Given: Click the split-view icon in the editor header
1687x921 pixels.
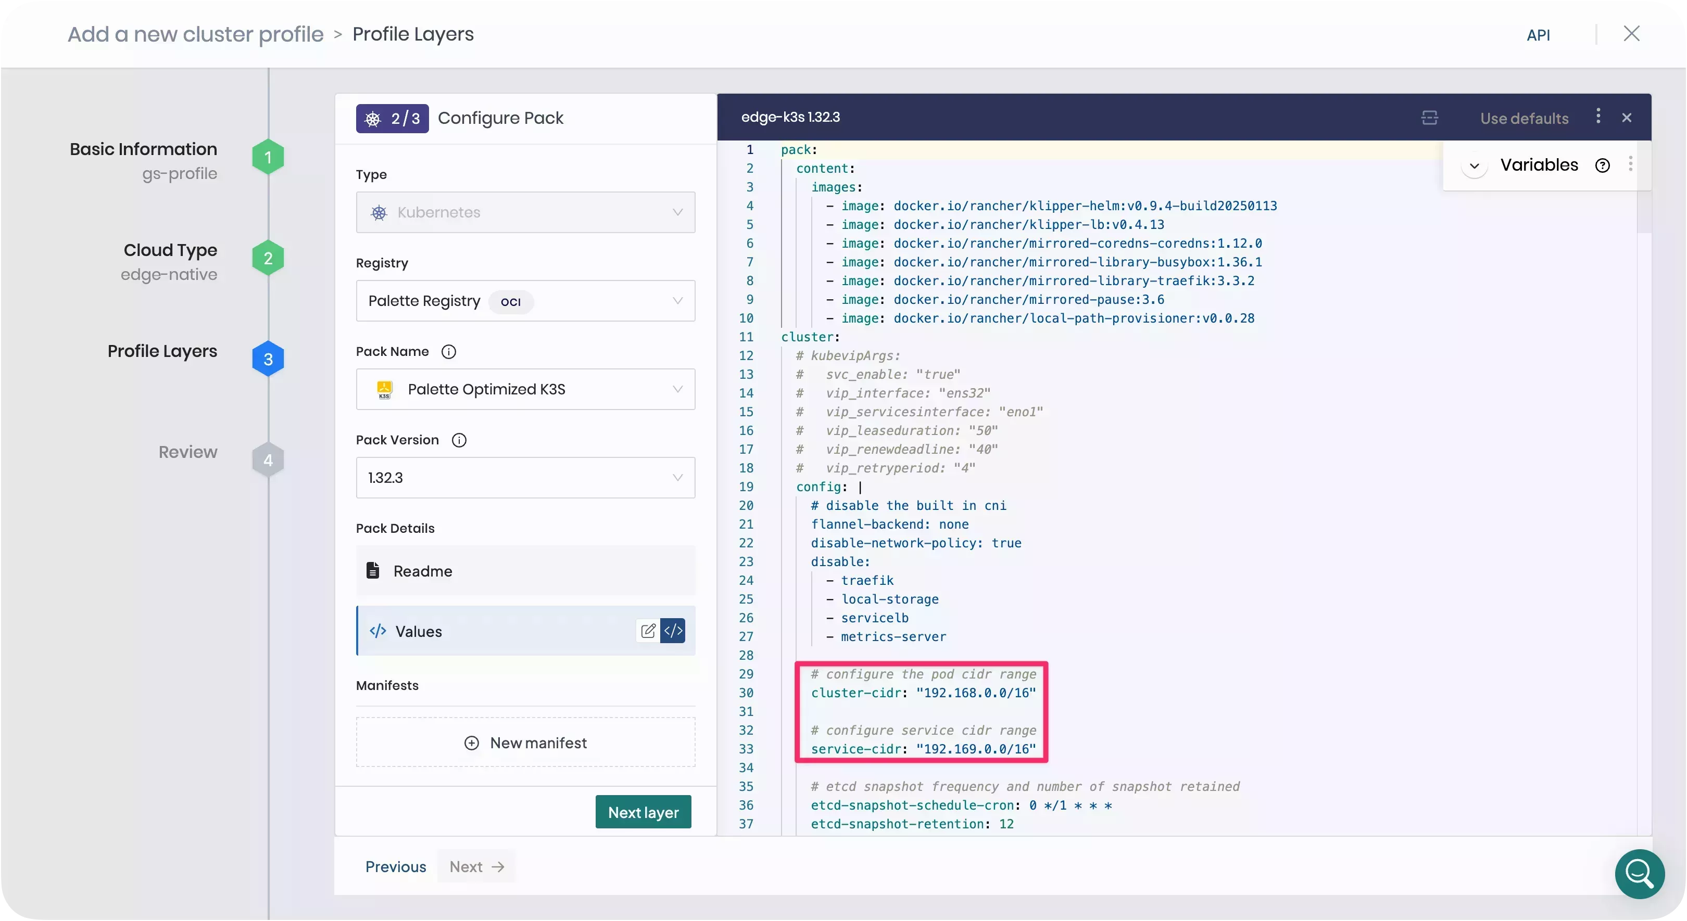Looking at the screenshot, I should click(x=1430, y=118).
